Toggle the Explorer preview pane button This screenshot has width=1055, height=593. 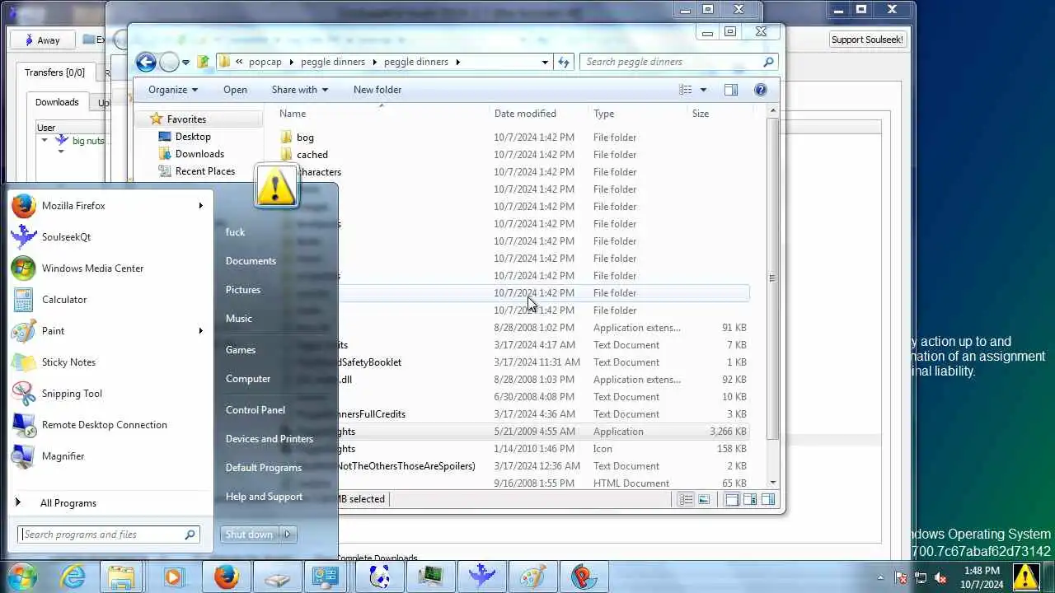(x=730, y=90)
